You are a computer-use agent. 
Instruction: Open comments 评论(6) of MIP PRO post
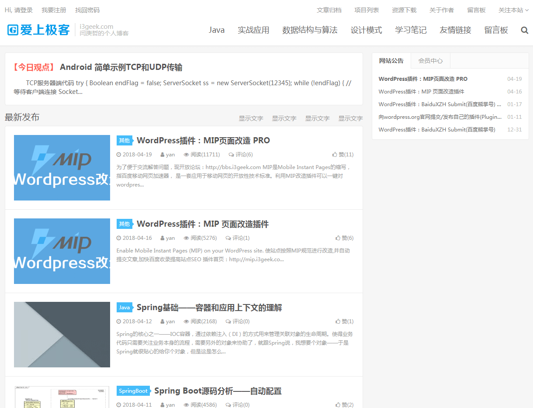[241, 155]
